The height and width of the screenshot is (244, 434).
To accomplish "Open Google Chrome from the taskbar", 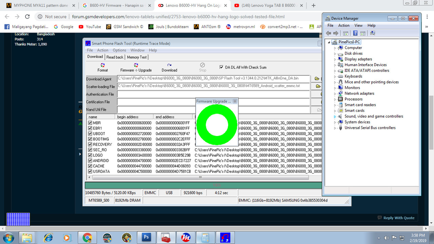I will click(87, 237).
